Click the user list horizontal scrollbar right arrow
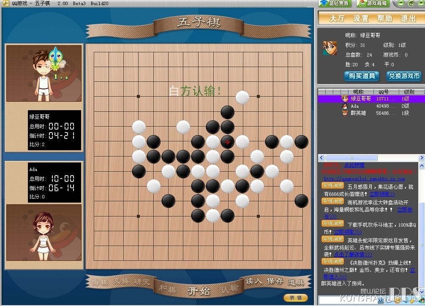The width and height of the screenshot is (425, 306). [x=421, y=158]
